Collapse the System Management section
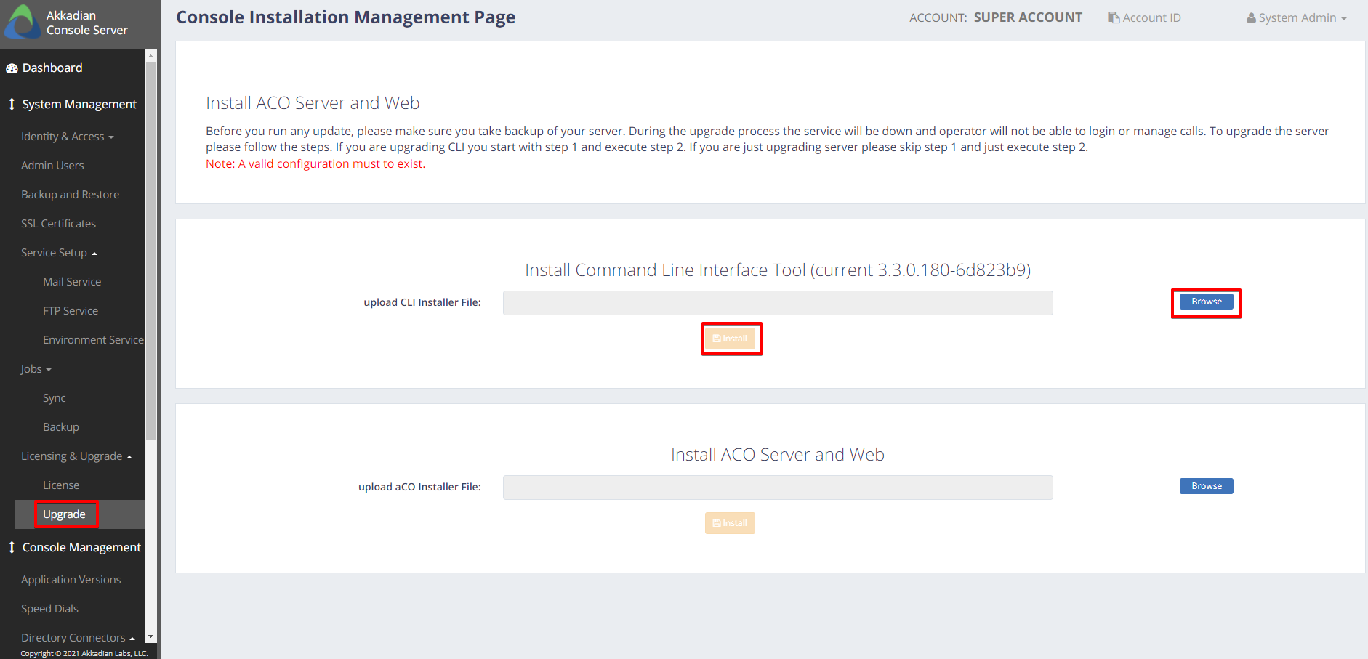 [x=79, y=104]
